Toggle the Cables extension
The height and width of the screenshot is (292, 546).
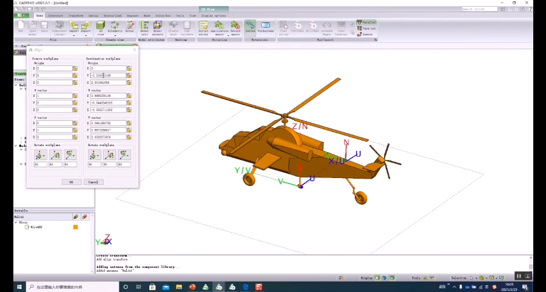coord(250,27)
